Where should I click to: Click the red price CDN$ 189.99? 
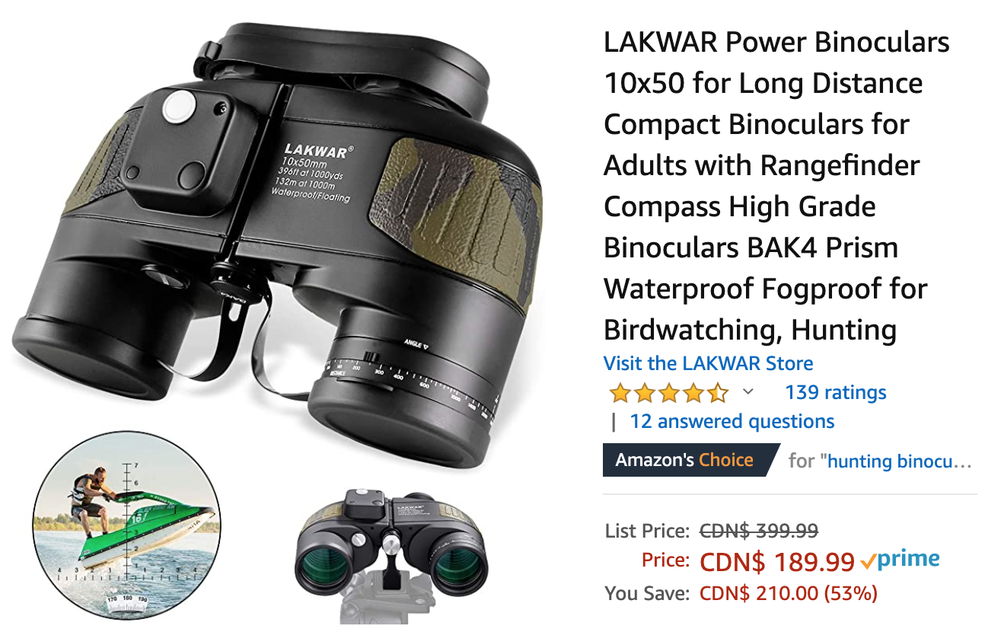pyautogui.click(x=777, y=562)
